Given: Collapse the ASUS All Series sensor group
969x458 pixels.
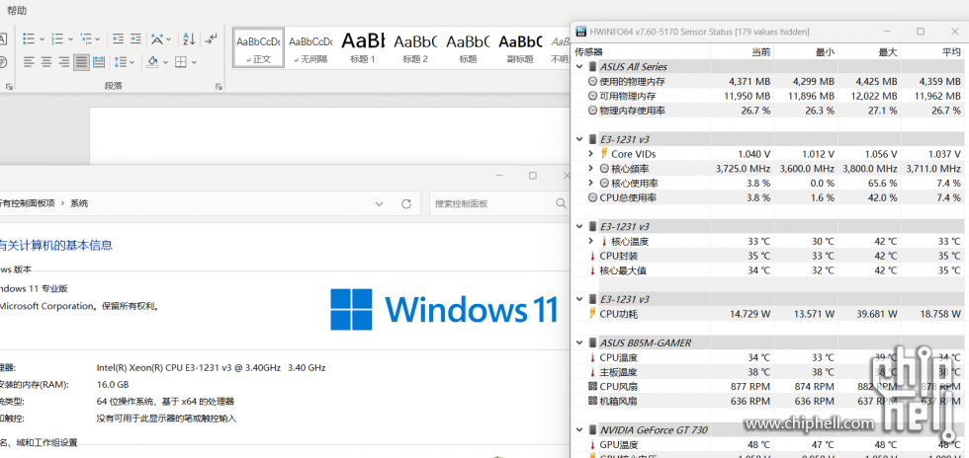Looking at the screenshot, I should point(579,67).
